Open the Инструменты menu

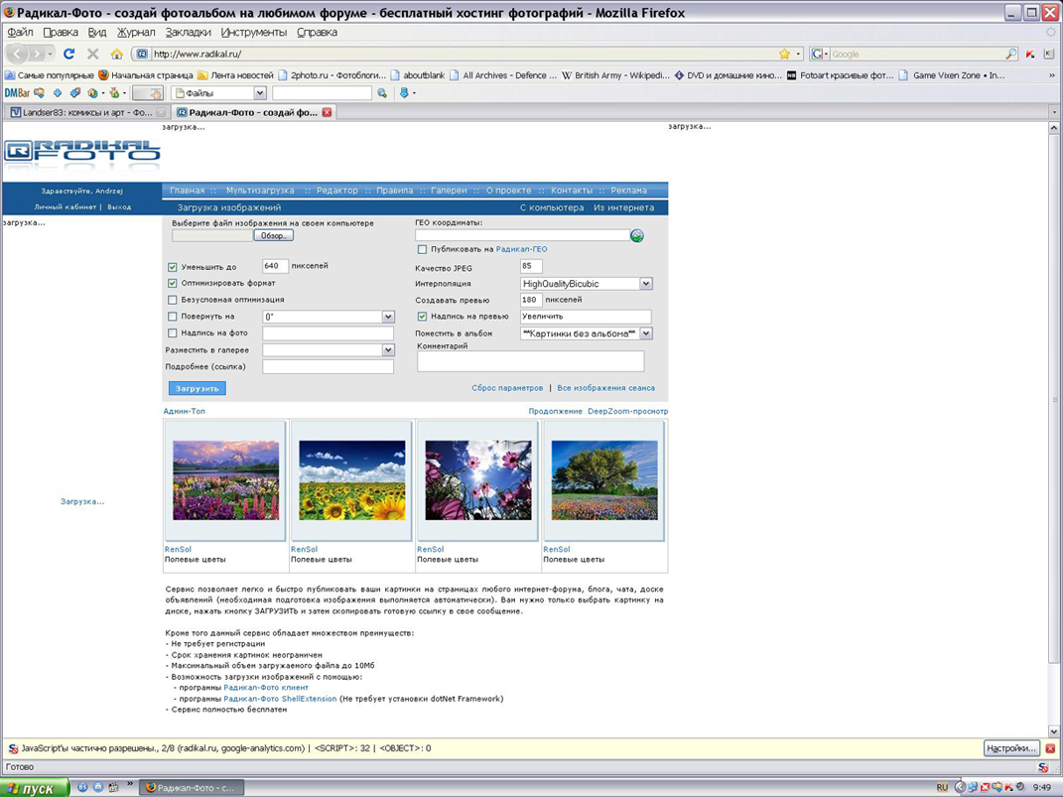254,32
